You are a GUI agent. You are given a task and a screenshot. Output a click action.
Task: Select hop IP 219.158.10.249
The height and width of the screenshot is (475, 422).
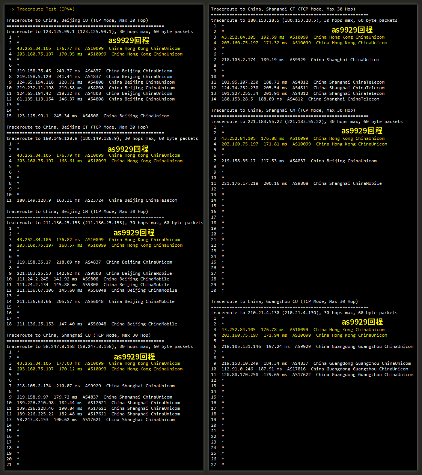tap(240, 363)
